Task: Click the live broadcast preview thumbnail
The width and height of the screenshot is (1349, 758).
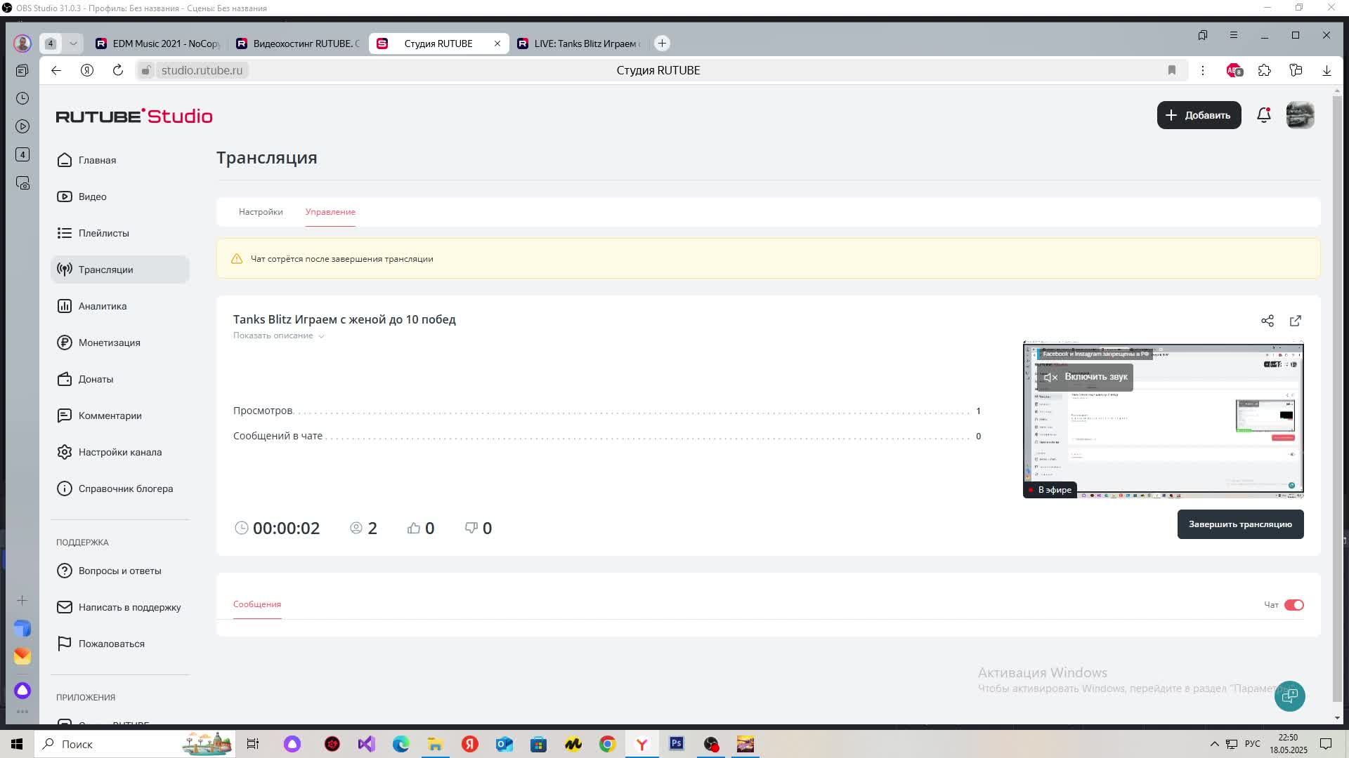Action: (x=1164, y=420)
